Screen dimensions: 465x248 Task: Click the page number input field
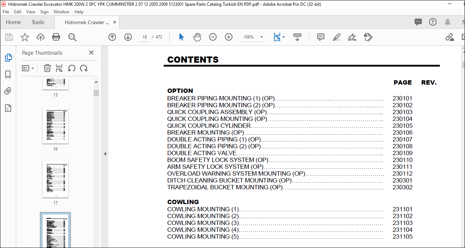point(145,37)
